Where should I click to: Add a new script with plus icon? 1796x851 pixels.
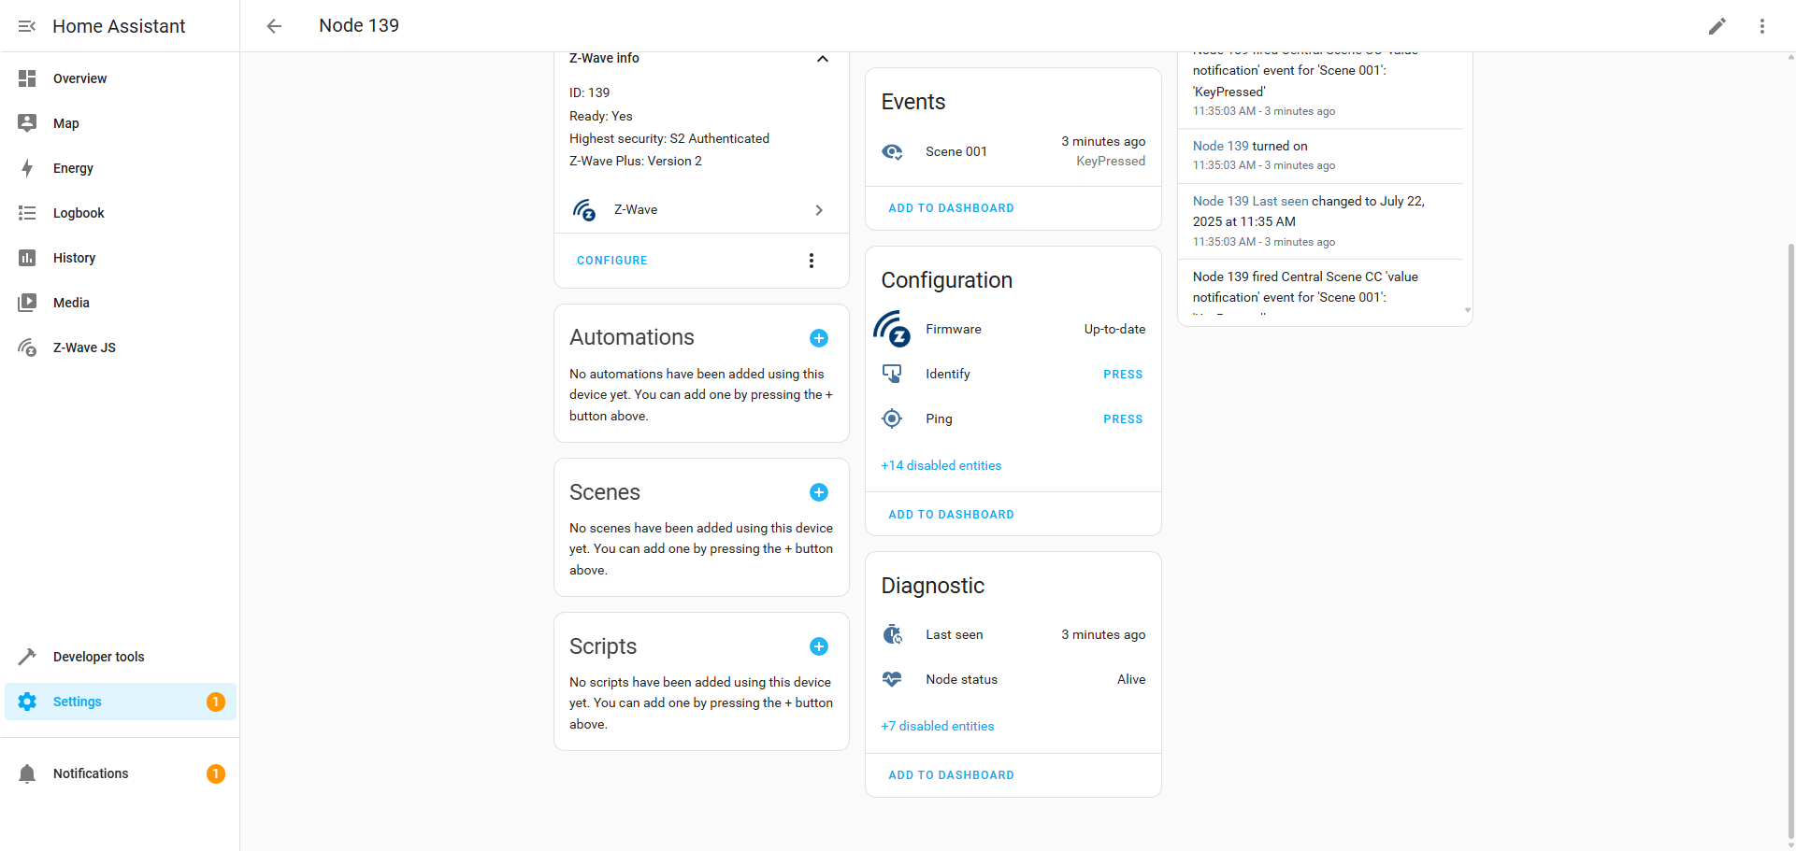[819, 646]
